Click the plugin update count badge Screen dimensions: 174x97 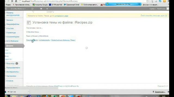pos(17,64)
